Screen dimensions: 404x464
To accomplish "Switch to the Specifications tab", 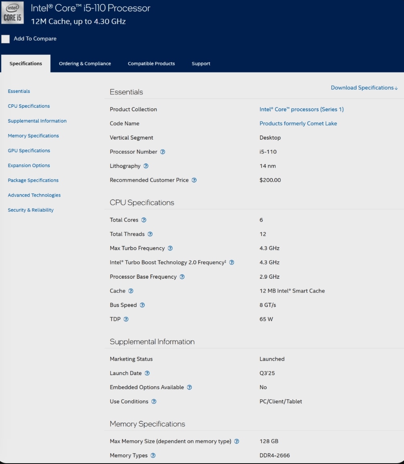I will pos(26,63).
